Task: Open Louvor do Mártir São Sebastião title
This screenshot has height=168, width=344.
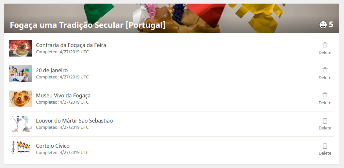Action: pos(74,121)
